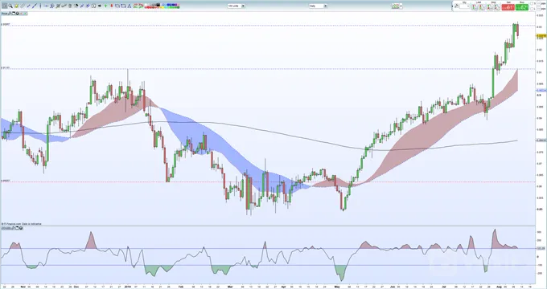
Task: Click the second Limit order icon
Action: [x=482, y=7]
